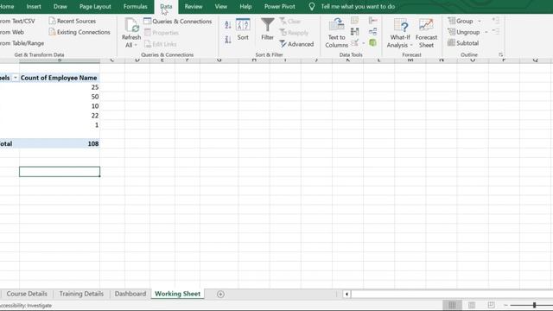Click the Flash Fill icon
The height and width of the screenshot is (311, 553).
tap(355, 21)
